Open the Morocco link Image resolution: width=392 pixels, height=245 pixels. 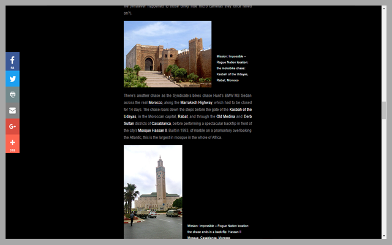coord(155,103)
